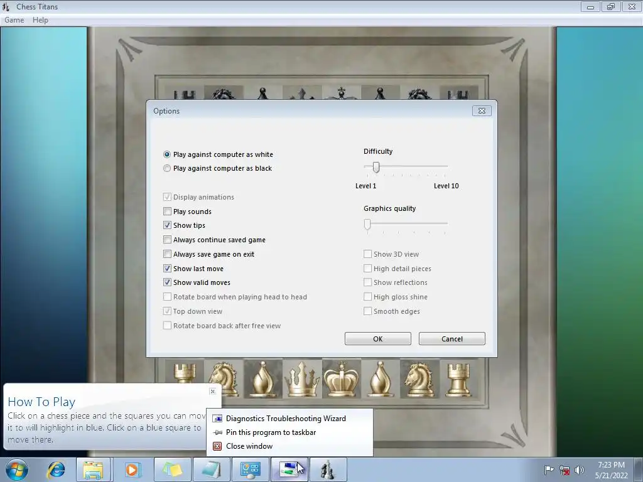Open the Notepad taskbar icon
This screenshot has width=643, height=482.
(211, 470)
